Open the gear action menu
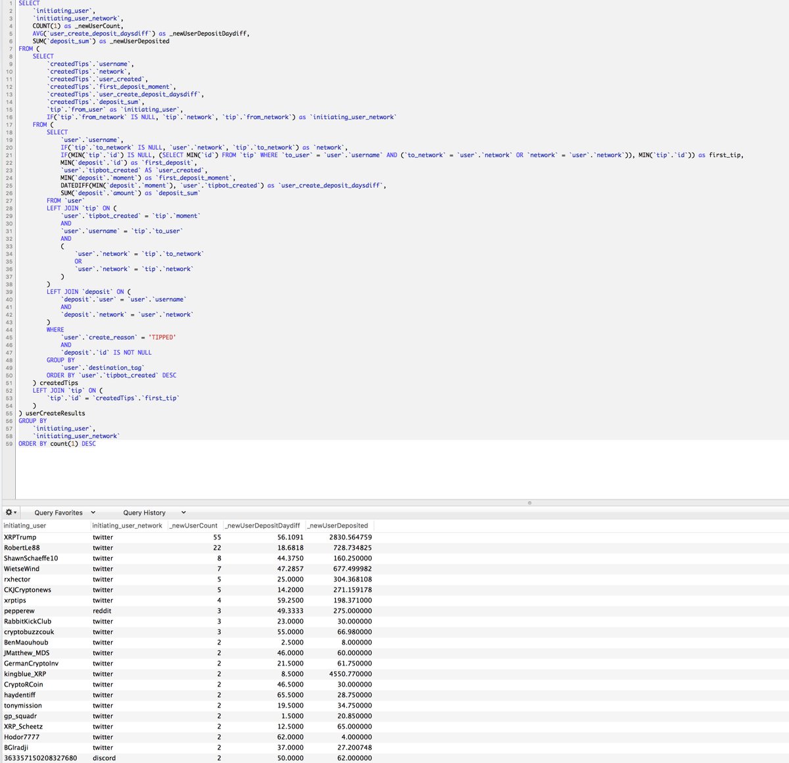This screenshot has width=789, height=763. (x=8, y=512)
